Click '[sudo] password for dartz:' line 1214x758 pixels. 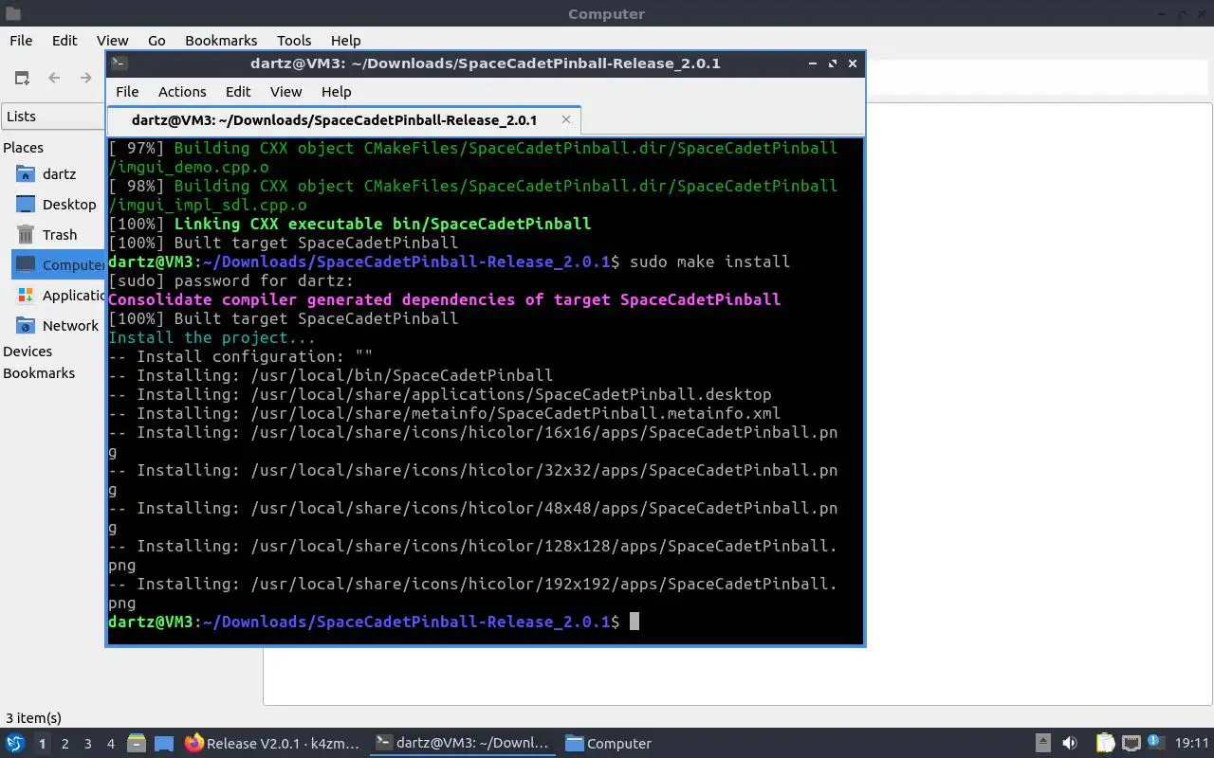(x=230, y=280)
